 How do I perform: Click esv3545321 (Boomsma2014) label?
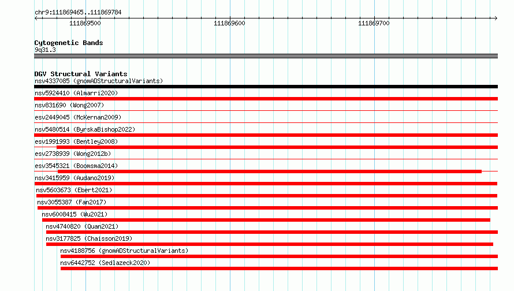(x=76, y=166)
